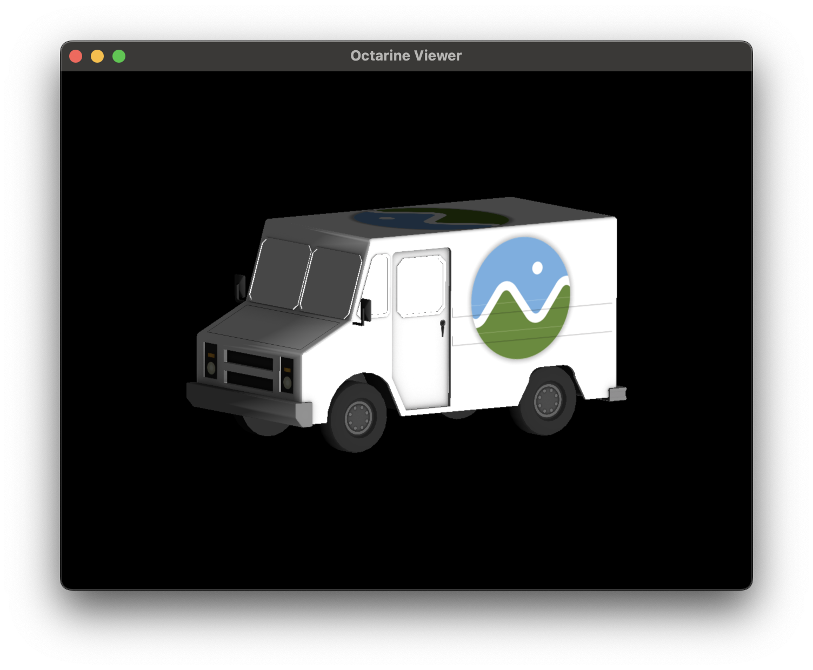Click the circular logo on the van's side
The width and height of the screenshot is (813, 670).
521,298
